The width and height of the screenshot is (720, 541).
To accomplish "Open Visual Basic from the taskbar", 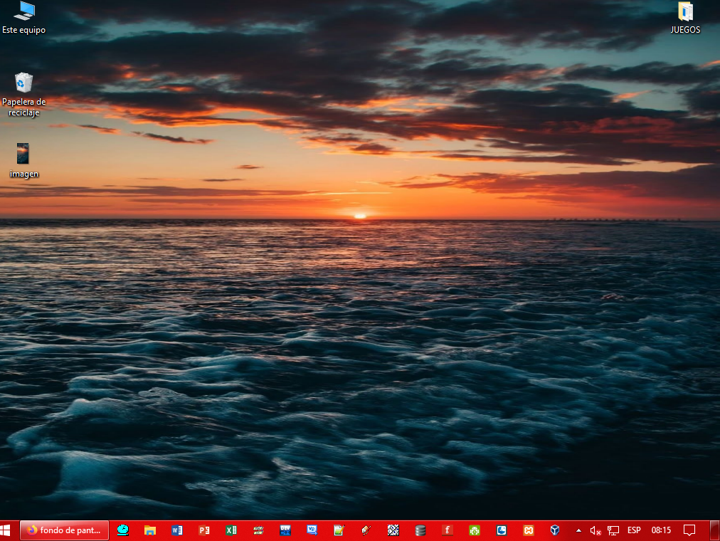I will coord(312,530).
